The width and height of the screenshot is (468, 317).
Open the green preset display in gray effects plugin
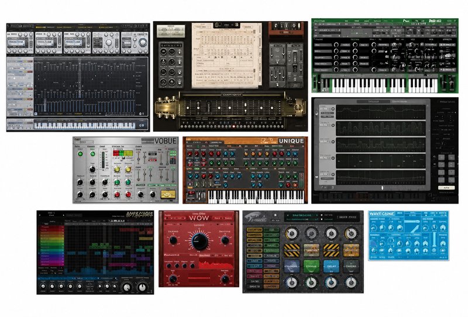[301, 217]
